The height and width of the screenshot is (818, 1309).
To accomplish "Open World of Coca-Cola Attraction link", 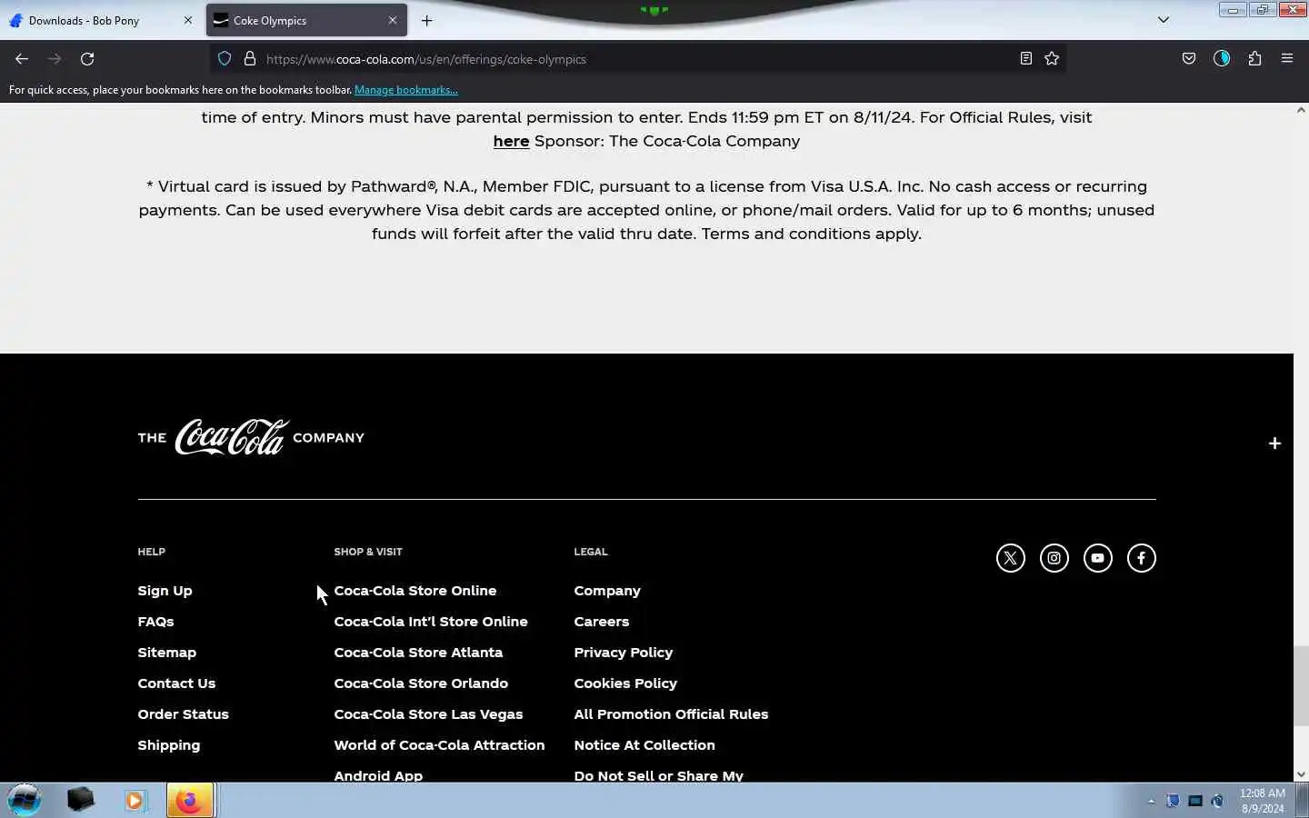I will pyautogui.click(x=439, y=745).
